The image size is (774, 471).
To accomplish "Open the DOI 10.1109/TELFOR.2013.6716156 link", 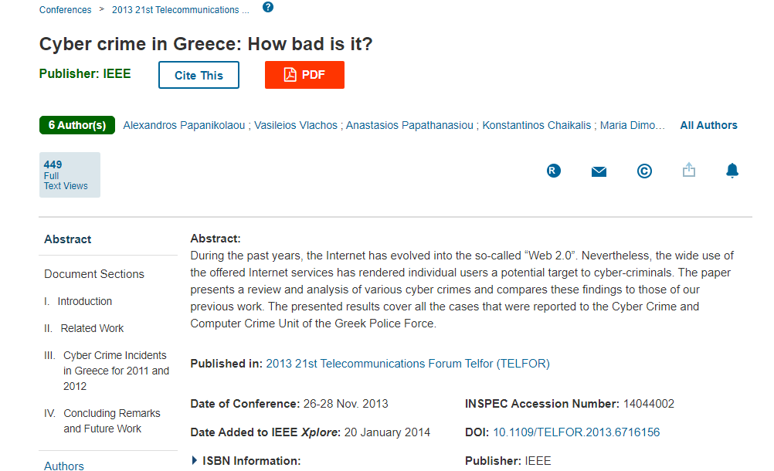I will click(576, 432).
